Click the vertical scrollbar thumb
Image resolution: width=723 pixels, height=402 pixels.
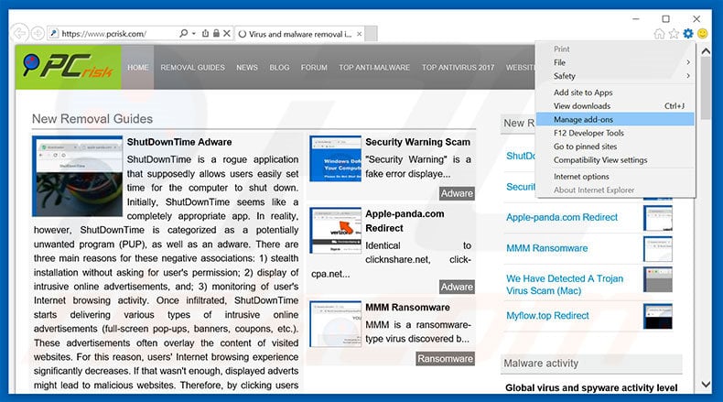click(706, 89)
